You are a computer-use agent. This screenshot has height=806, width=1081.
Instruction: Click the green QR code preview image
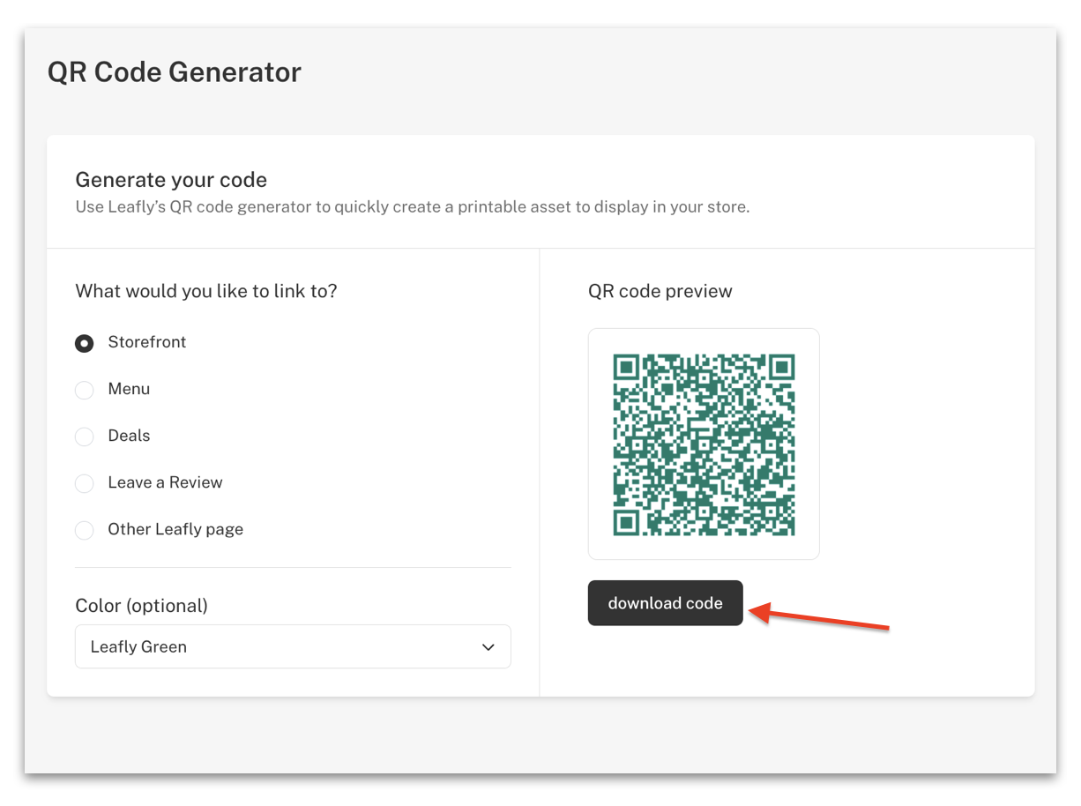(x=704, y=444)
